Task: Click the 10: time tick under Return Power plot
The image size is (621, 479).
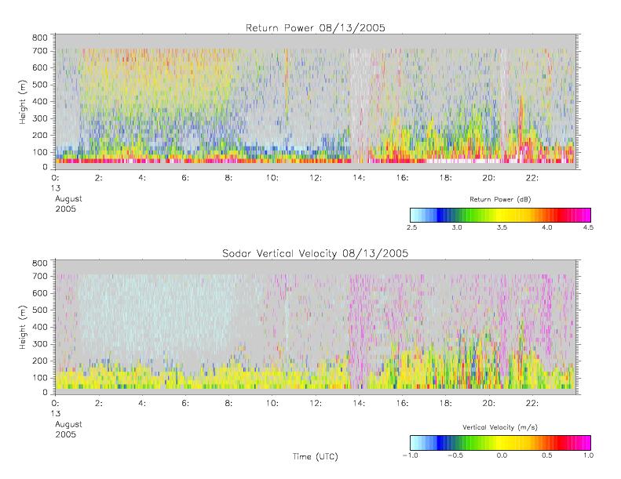Action: point(272,178)
